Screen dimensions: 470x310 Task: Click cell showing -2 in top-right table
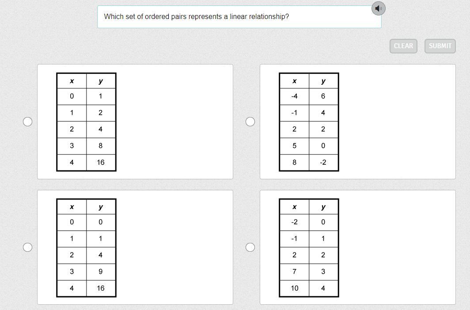pos(323,163)
